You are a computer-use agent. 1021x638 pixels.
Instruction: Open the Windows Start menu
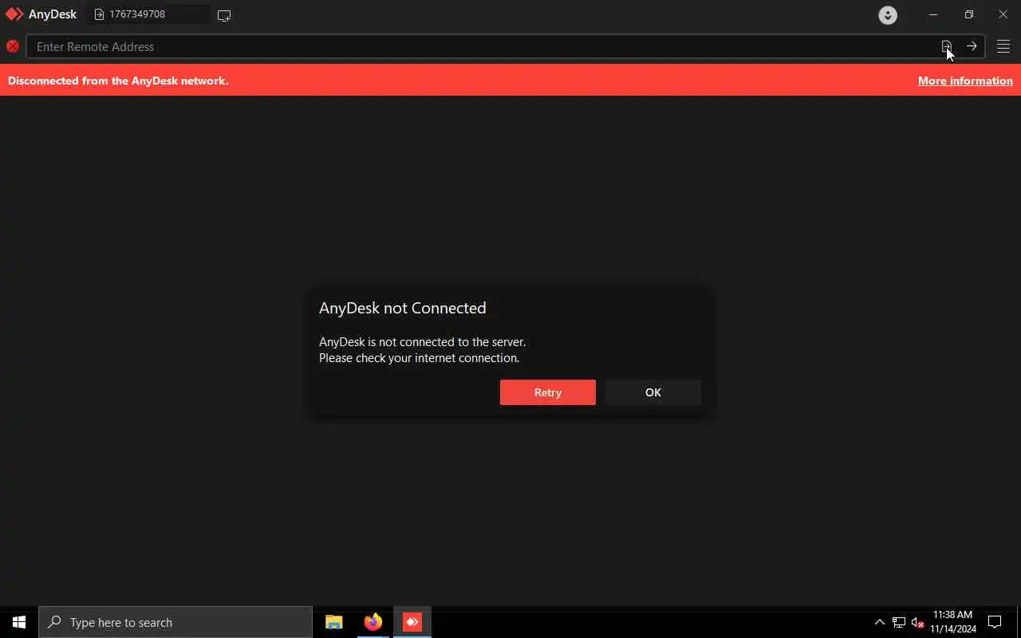pos(19,622)
